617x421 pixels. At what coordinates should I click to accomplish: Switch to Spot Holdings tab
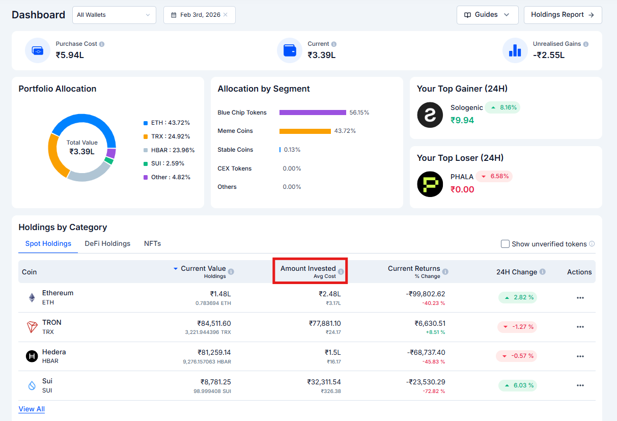pos(48,244)
